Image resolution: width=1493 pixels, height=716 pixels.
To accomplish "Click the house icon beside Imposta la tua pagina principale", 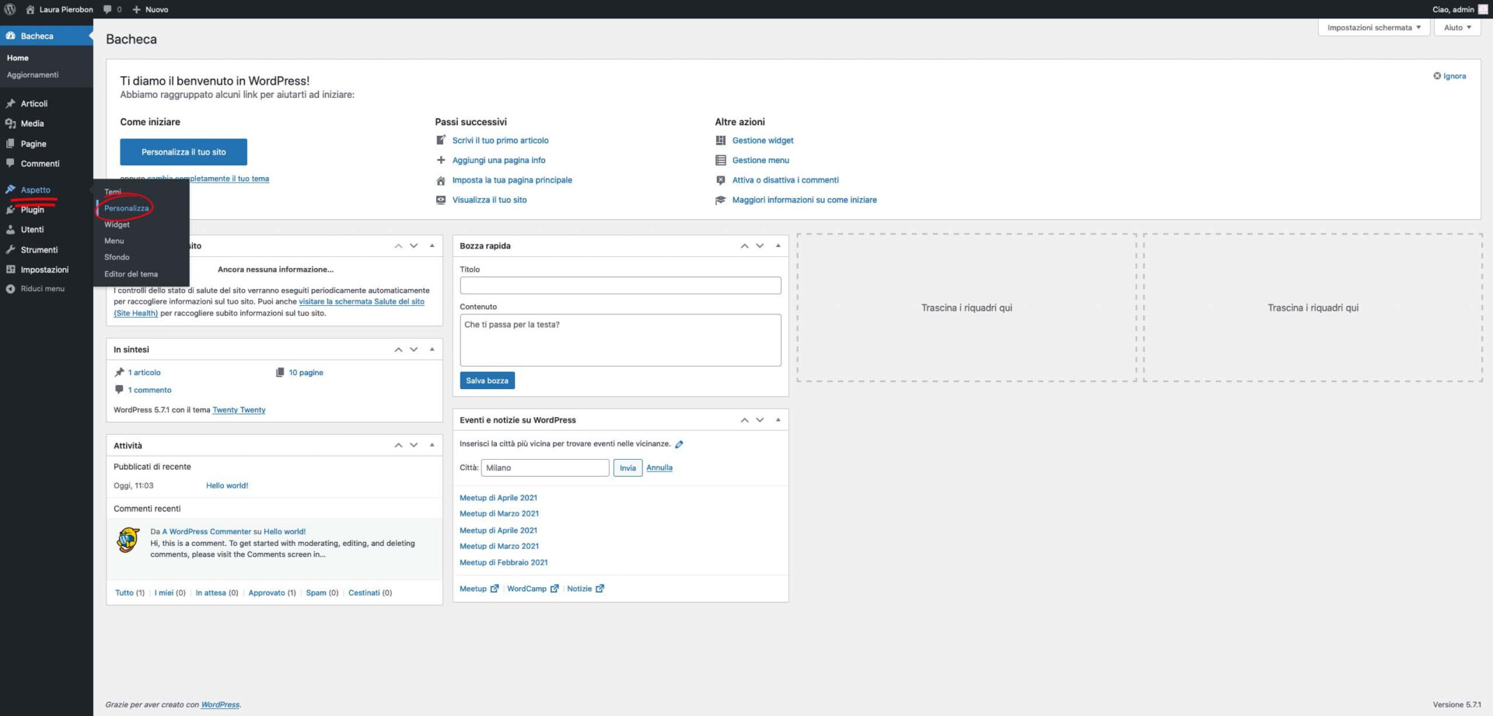I will 441,180.
